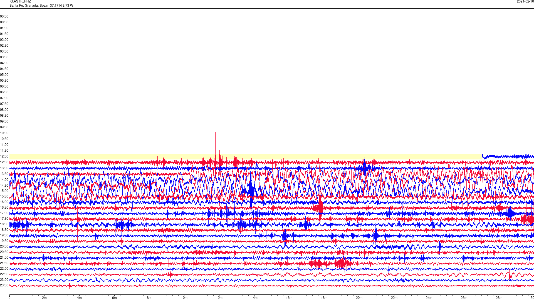Select the 15:30 time row label
534x300 pixels.
click(x=4, y=196)
